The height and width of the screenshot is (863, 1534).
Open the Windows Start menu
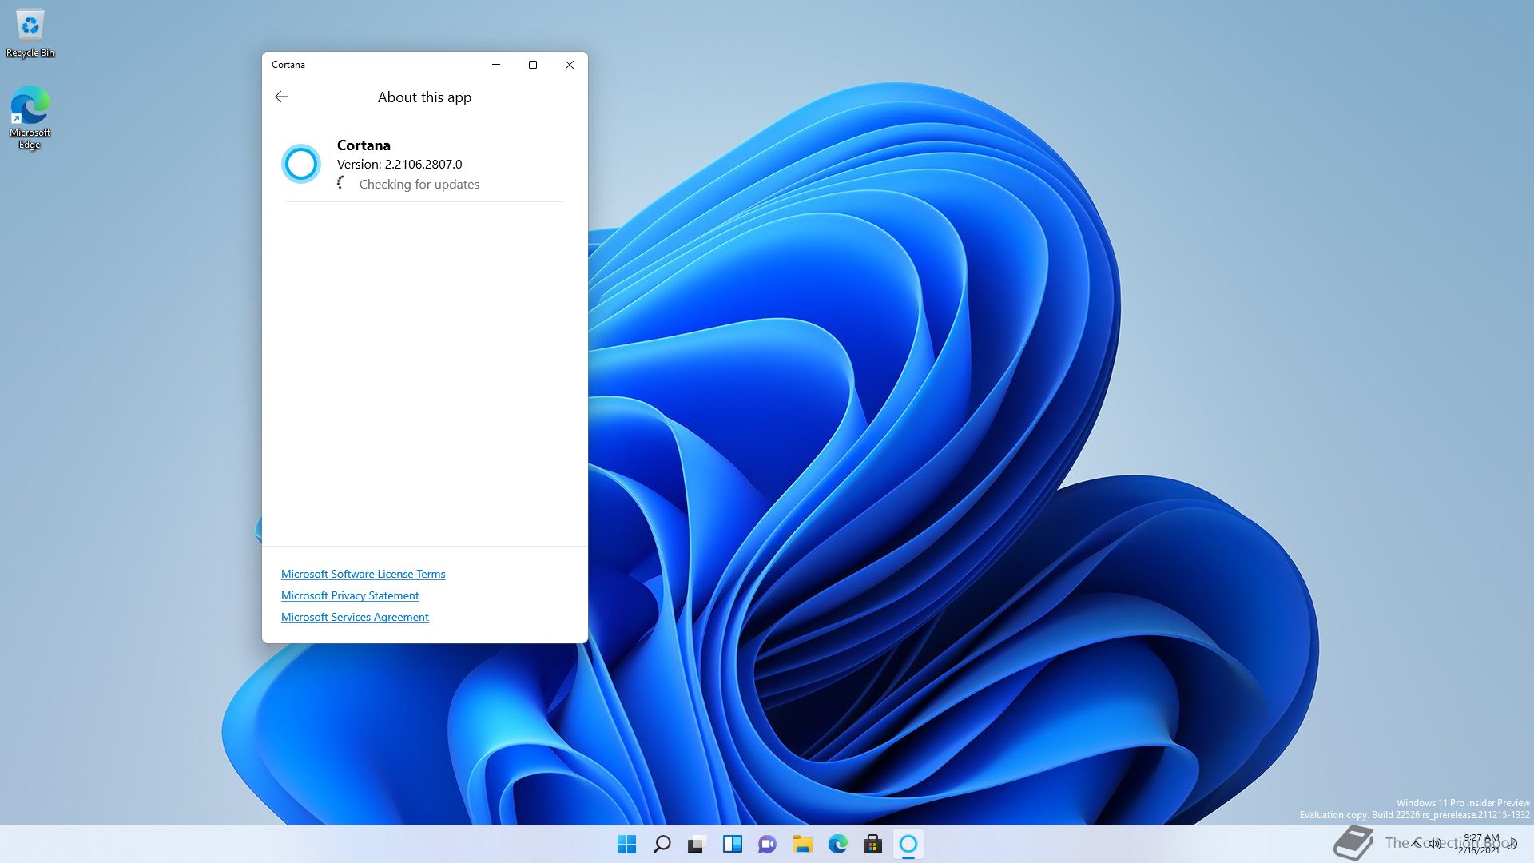pos(627,844)
